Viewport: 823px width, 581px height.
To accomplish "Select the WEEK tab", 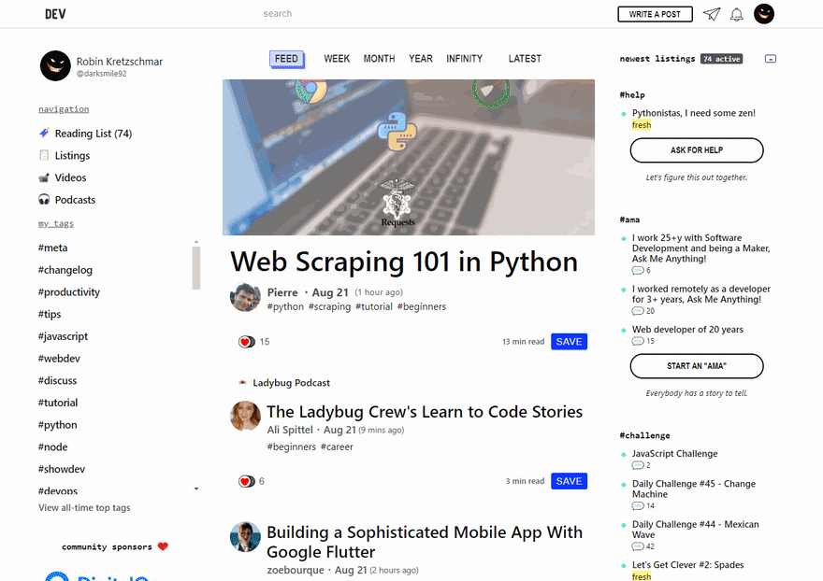I will (x=337, y=59).
